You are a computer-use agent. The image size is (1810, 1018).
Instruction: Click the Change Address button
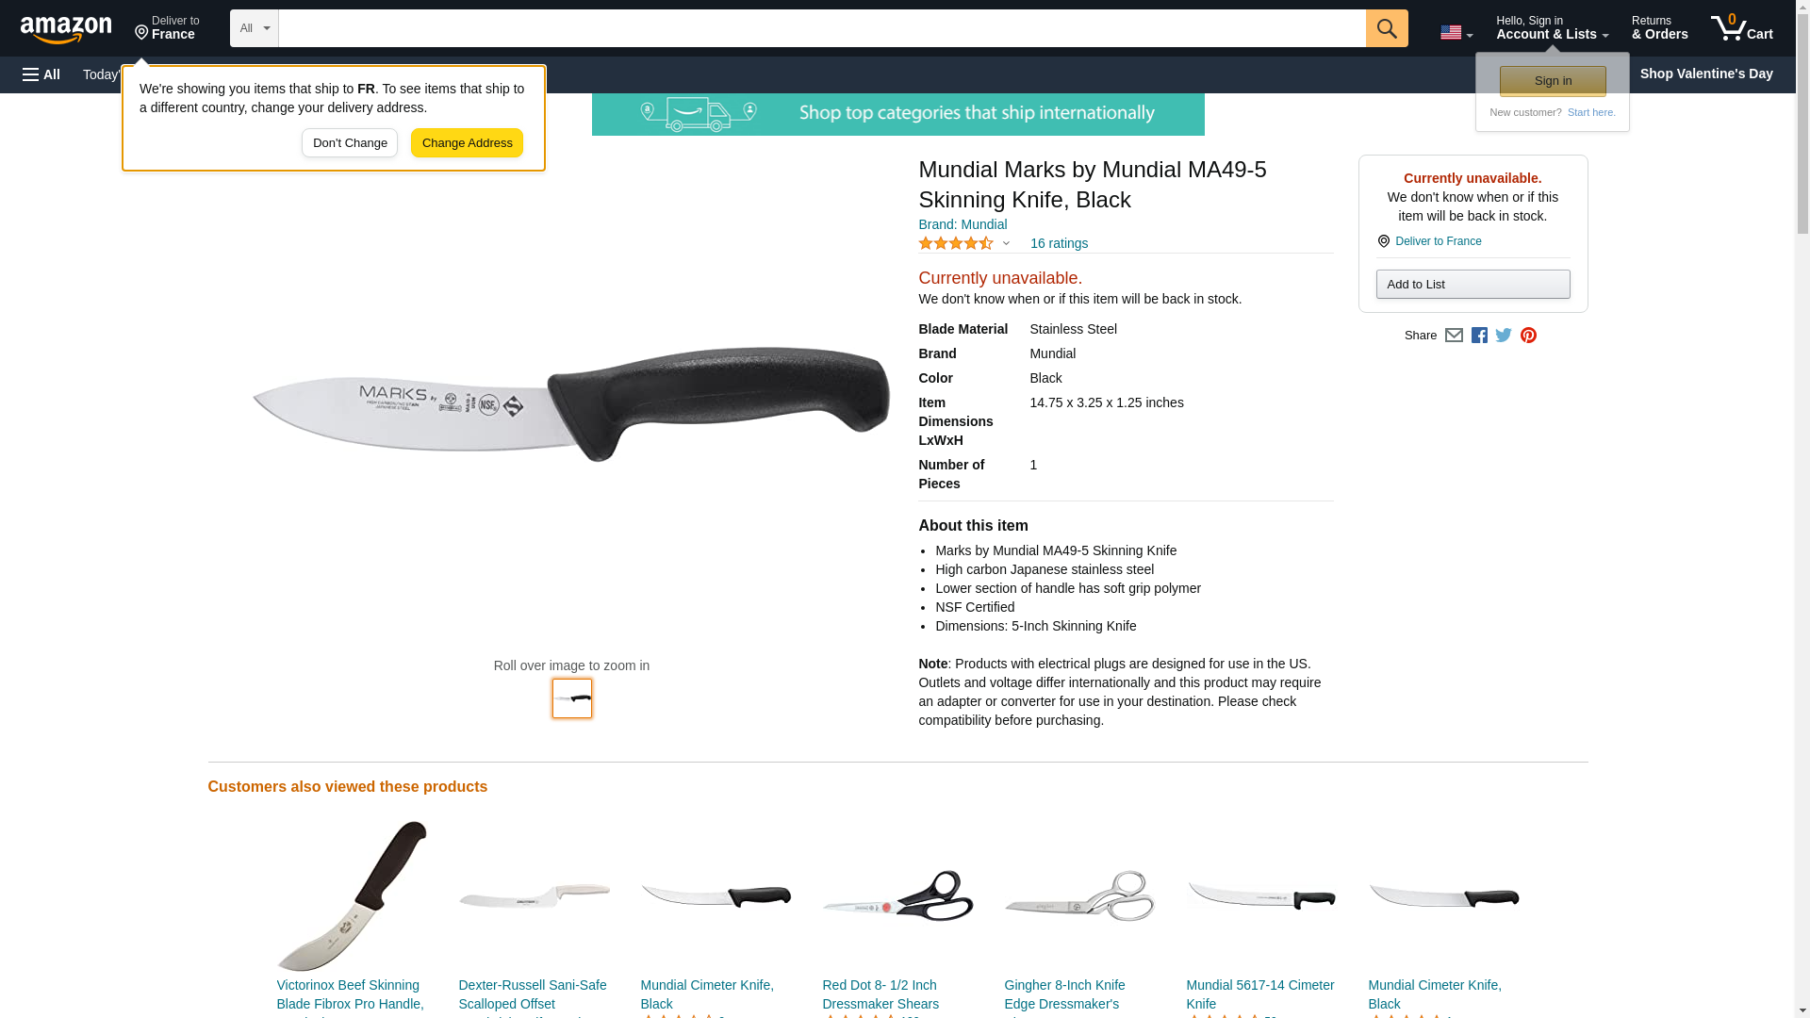coord(467,143)
